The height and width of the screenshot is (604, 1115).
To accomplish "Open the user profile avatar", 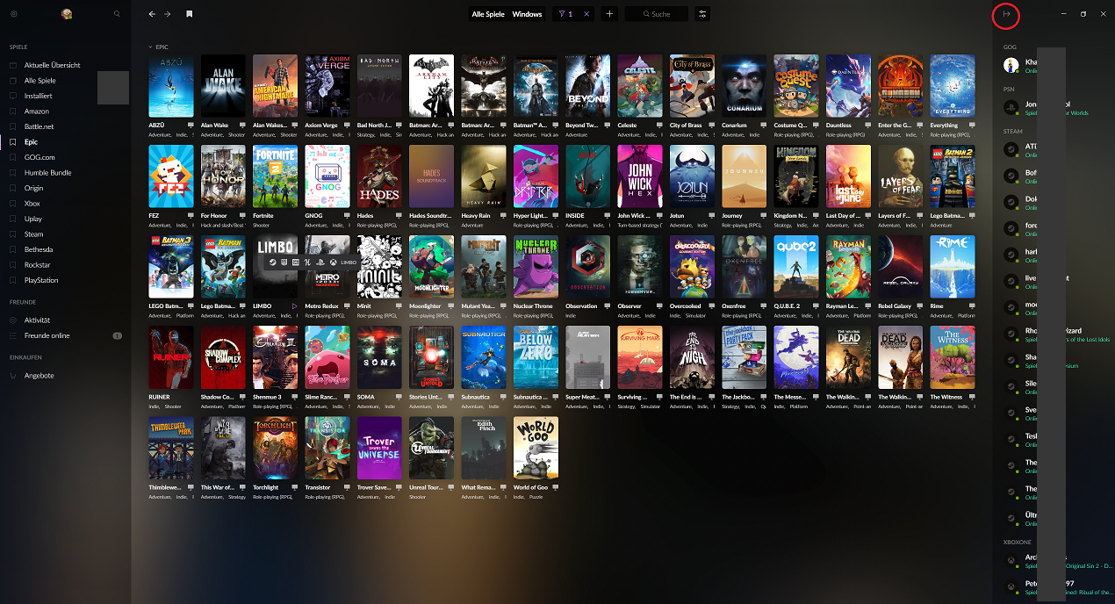I will pos(67,14).
